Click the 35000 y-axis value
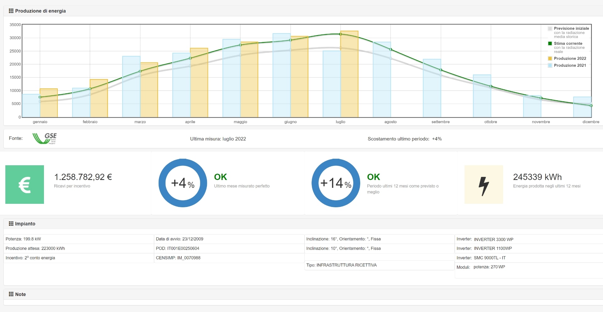Viewport: 603px width, 312px height. (15, 25)
